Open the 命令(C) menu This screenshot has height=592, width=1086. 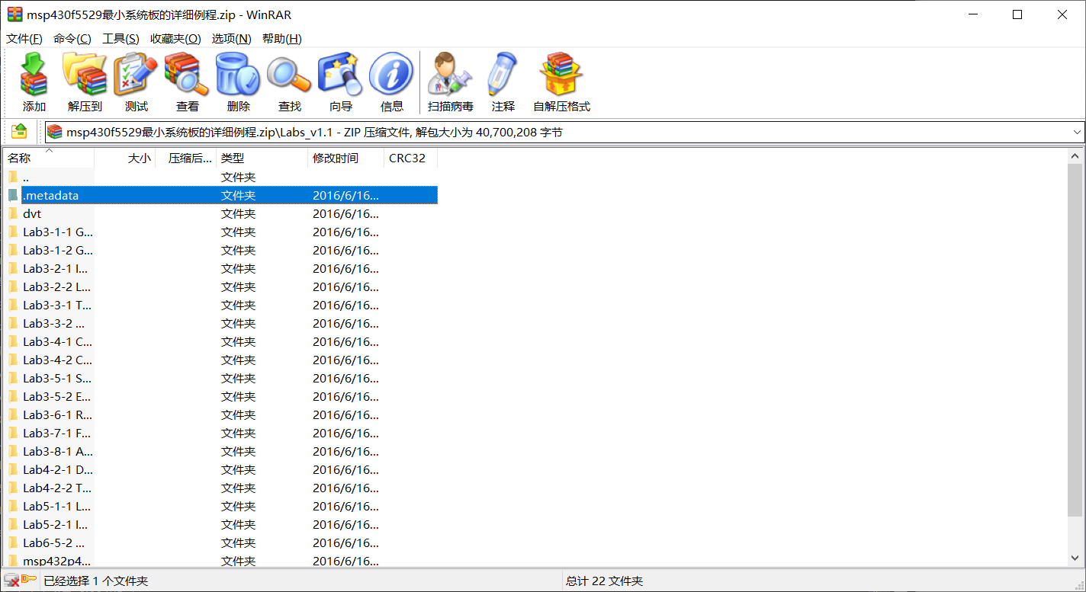click(x=72, y=39)
